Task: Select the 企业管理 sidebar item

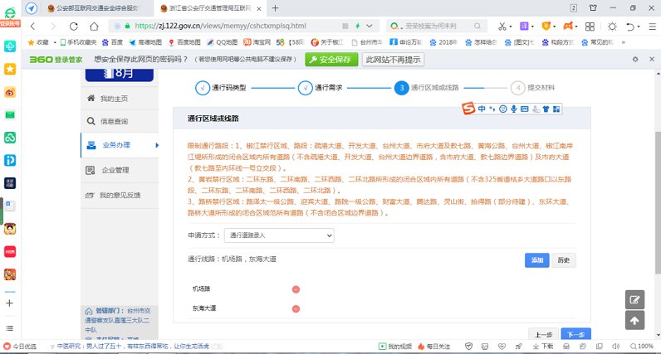Action: tap(115, 171)
